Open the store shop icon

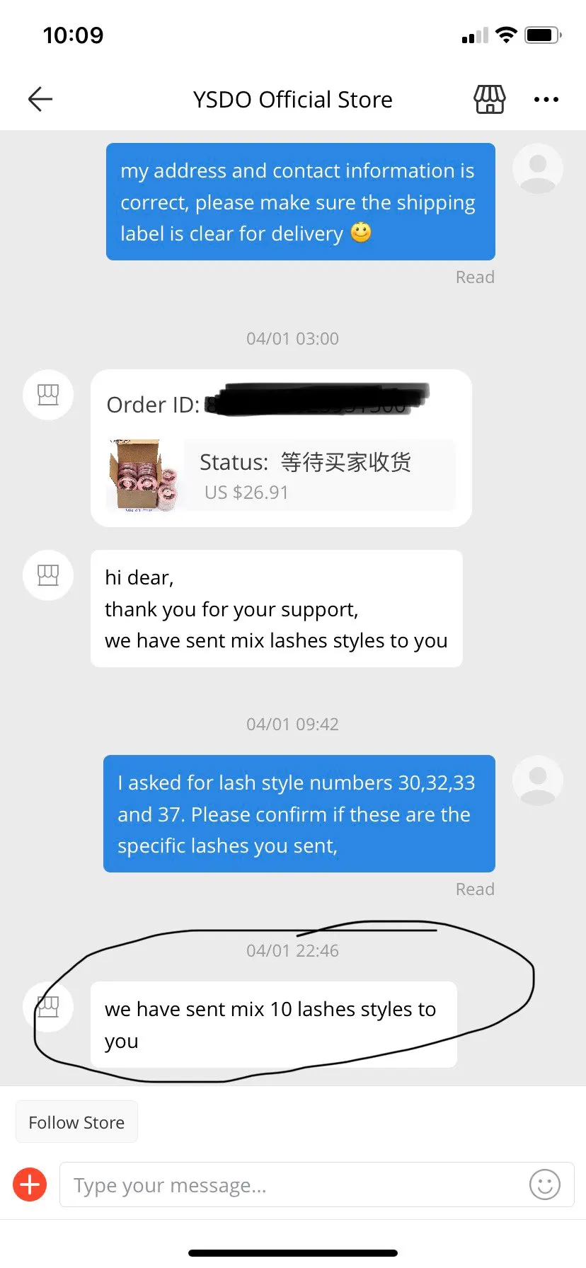point(490,99)
